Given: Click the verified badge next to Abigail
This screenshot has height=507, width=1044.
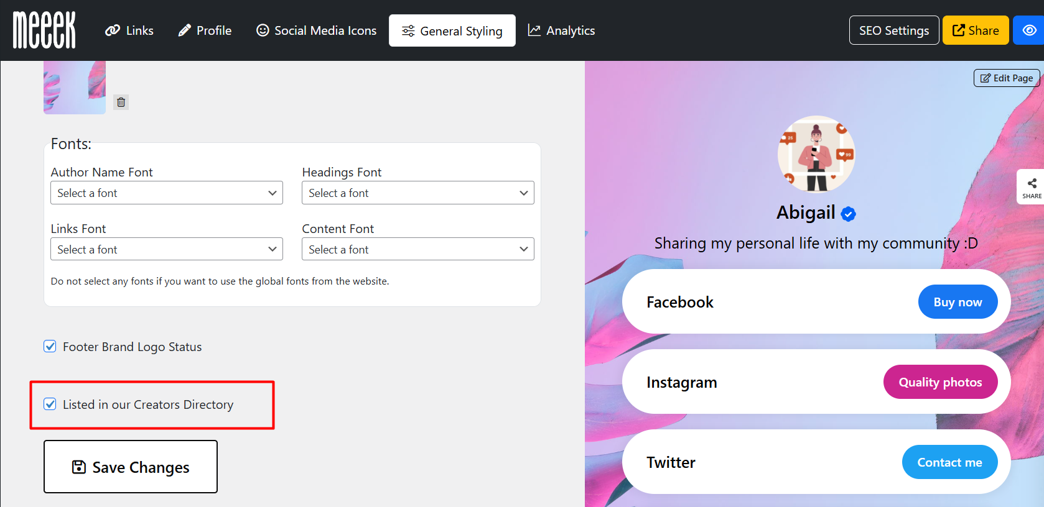Looking at the screenshot, I should [x=848, y=214].
